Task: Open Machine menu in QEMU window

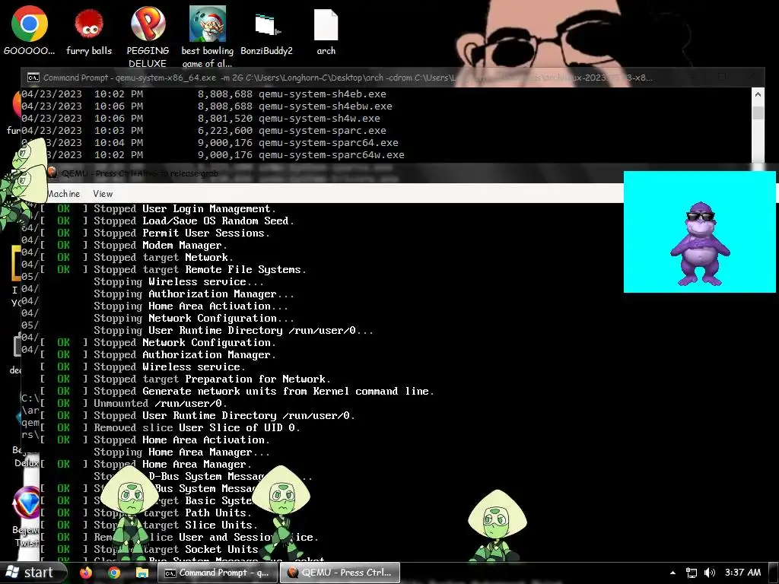Action: pyautogui.click(x=64, y=194)
